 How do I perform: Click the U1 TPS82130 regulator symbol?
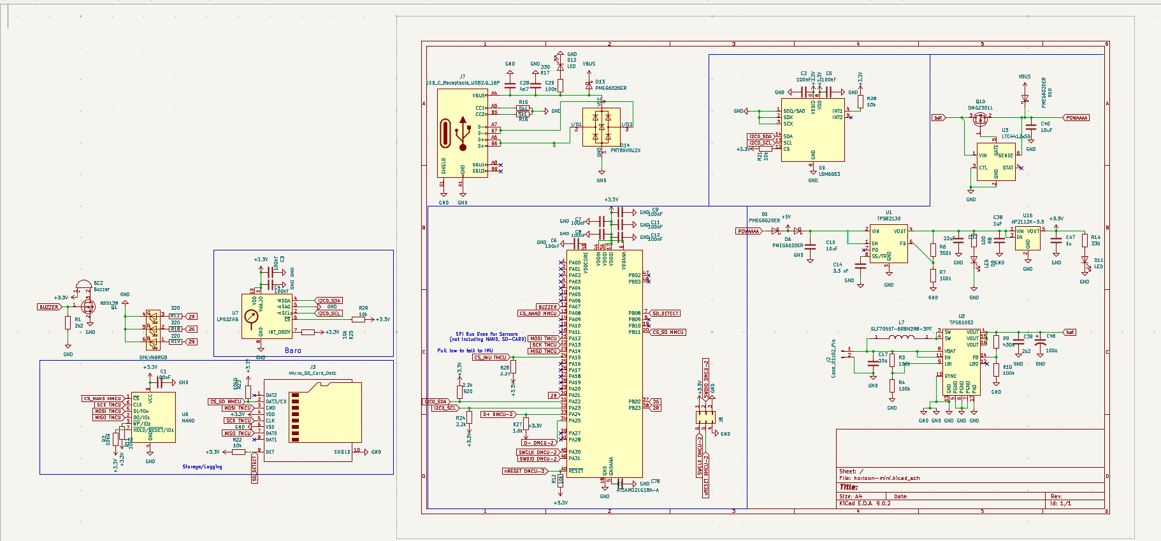[x=888, y=243]
